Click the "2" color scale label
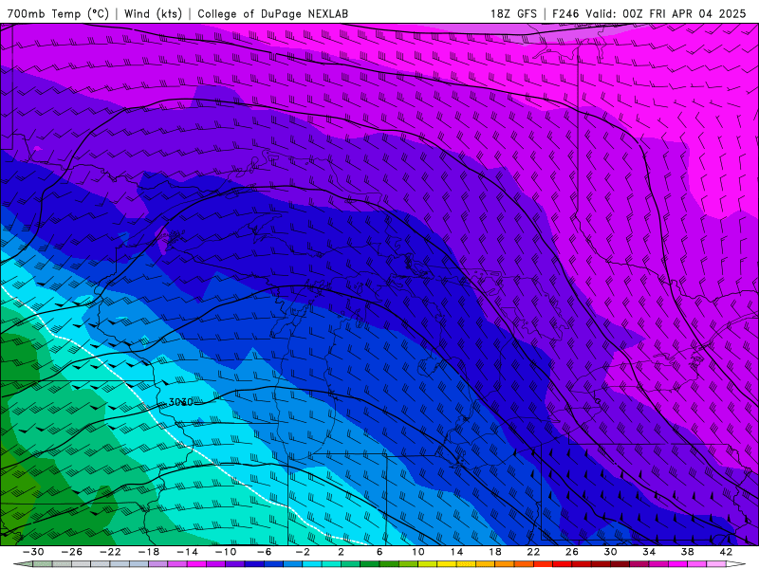Viewport: 759px width, 569px height. (341, 552)
